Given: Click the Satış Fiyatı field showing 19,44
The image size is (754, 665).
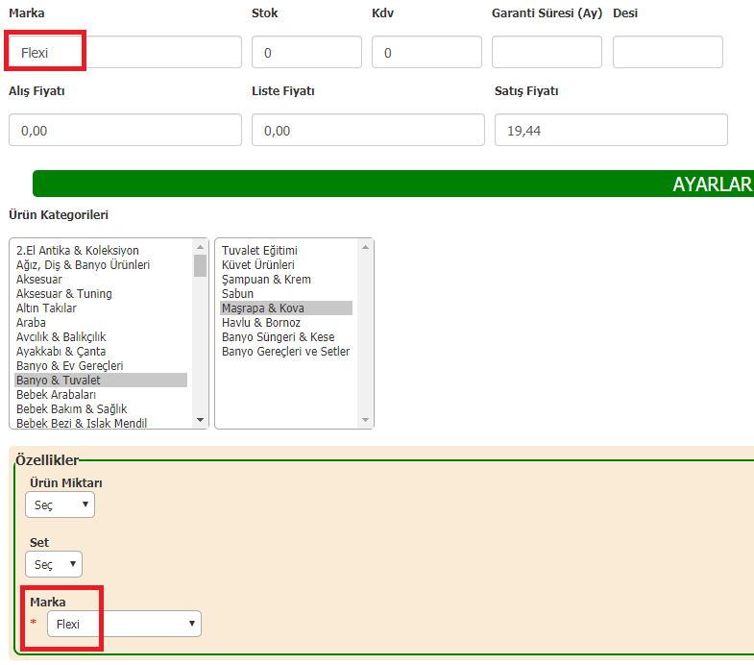Looking at the screenshot, I should click(x=611, y=130).
